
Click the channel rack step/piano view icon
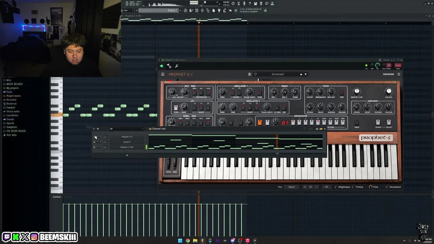321,129
